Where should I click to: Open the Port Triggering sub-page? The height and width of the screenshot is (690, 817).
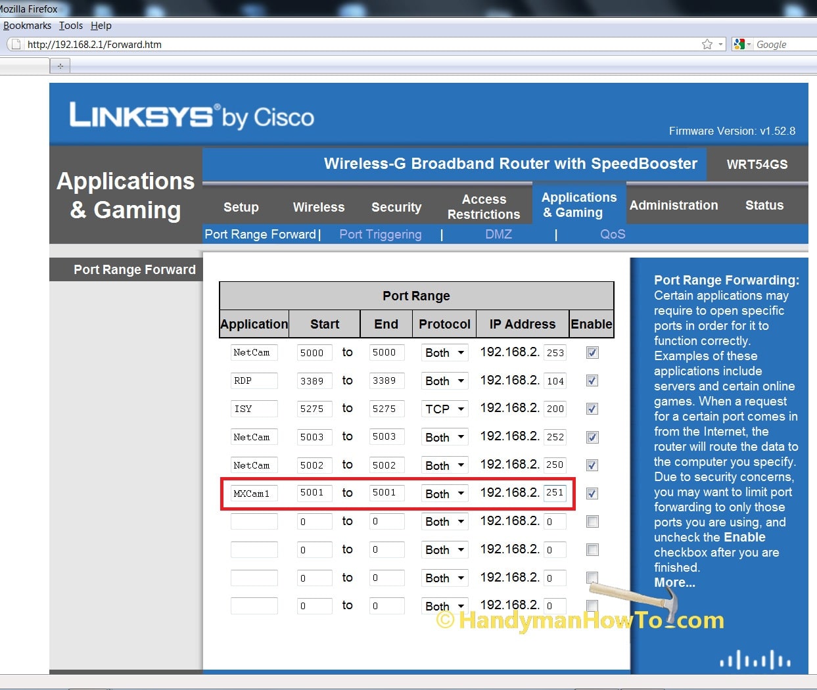pos(381,235)
